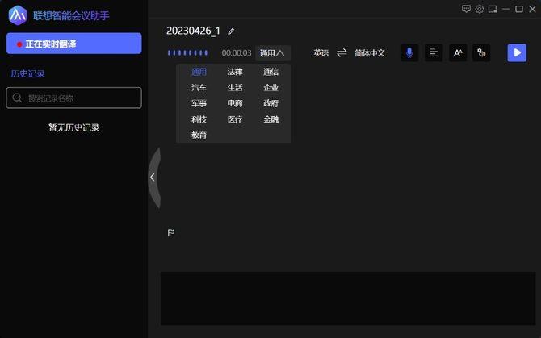Image resolution: width=541 pixels, height=338 pixels.
Task: Switch to mini window mode icon
Action: tap(493, 9)
